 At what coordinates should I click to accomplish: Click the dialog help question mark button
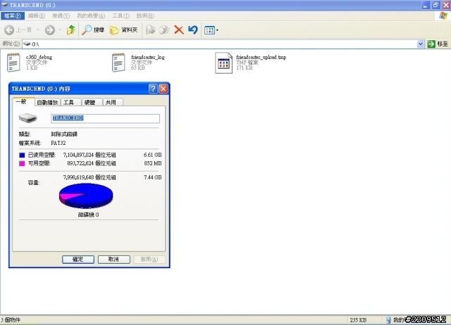coord(153,89)
